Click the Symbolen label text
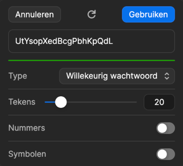 27,154
